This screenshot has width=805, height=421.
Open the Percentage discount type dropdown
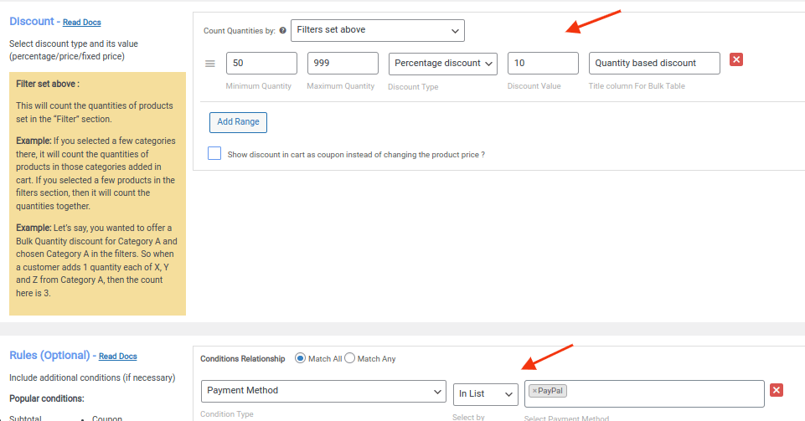(442, 64)
